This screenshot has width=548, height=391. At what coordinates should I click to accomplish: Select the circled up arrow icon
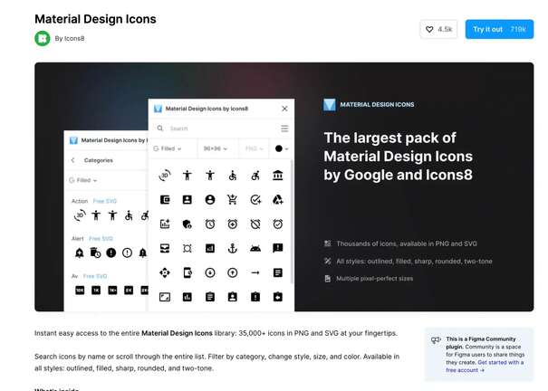click(x=233, y=272)
